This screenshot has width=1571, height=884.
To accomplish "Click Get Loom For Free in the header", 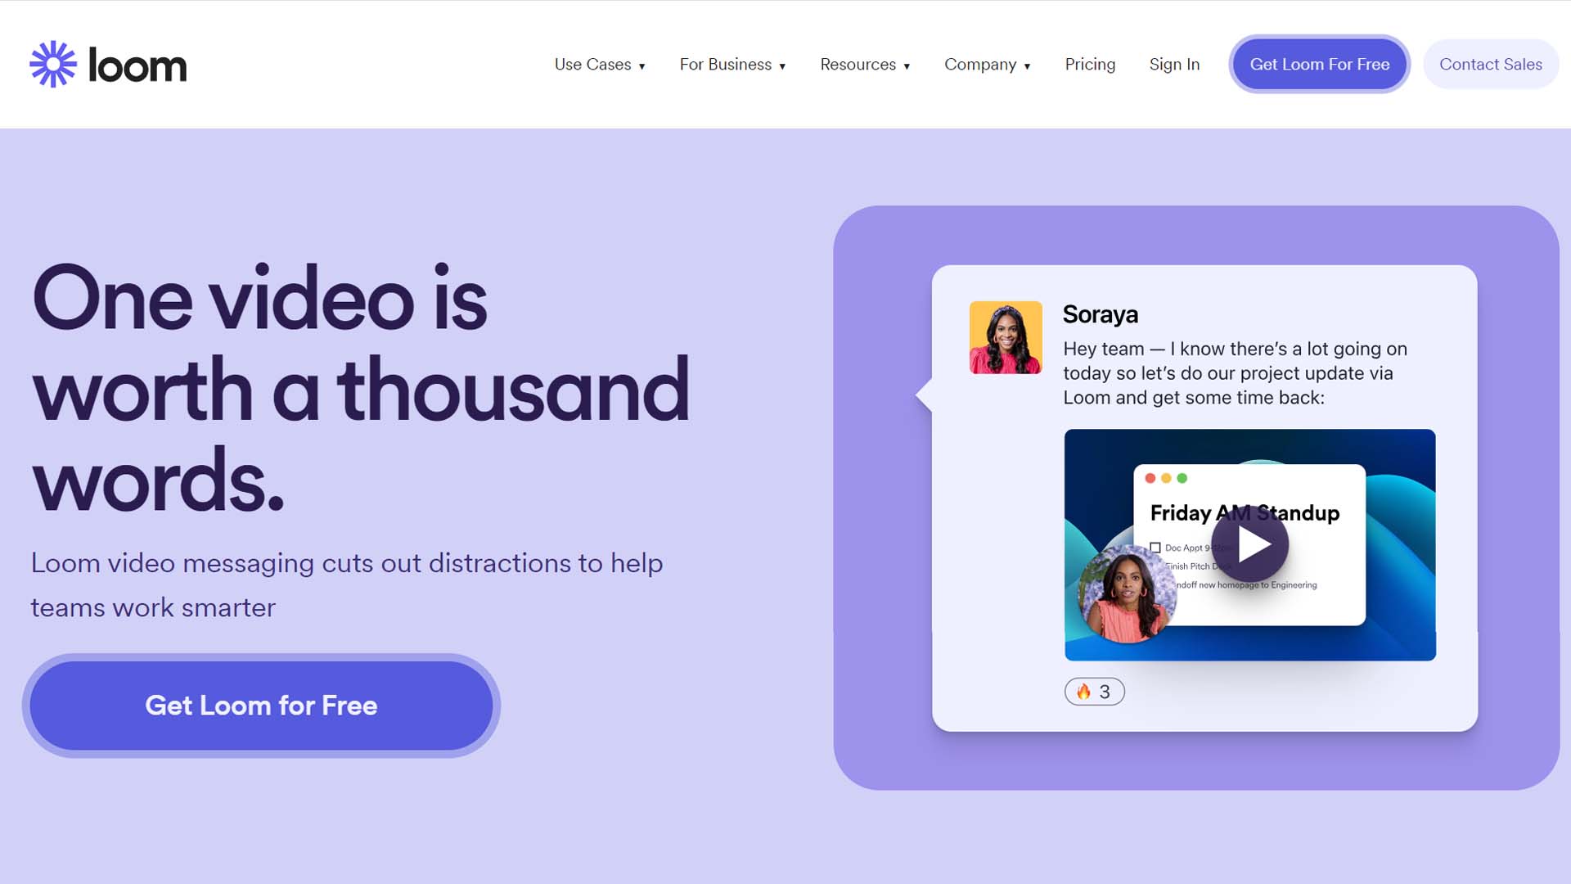I will [x=1319, y=64].
